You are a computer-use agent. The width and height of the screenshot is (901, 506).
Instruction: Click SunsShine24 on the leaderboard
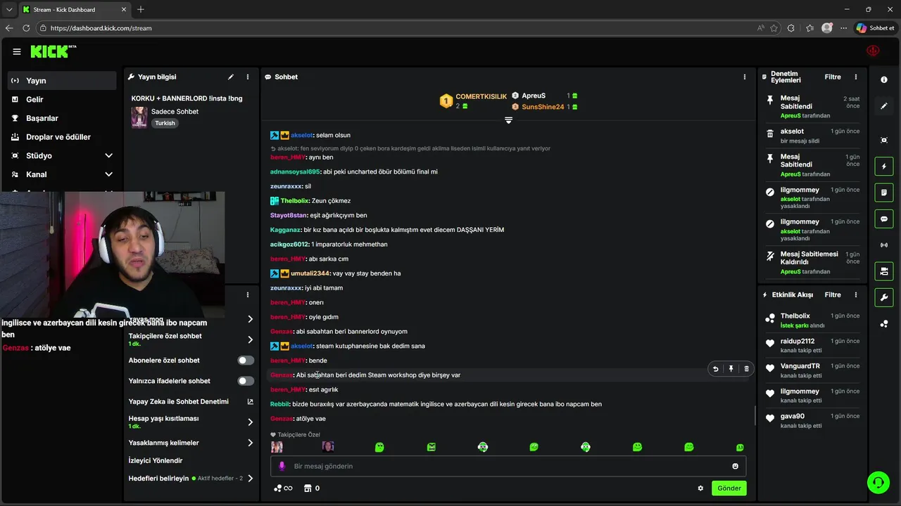(543, 107)
